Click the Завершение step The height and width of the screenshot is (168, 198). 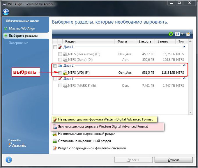pos(19,43)
